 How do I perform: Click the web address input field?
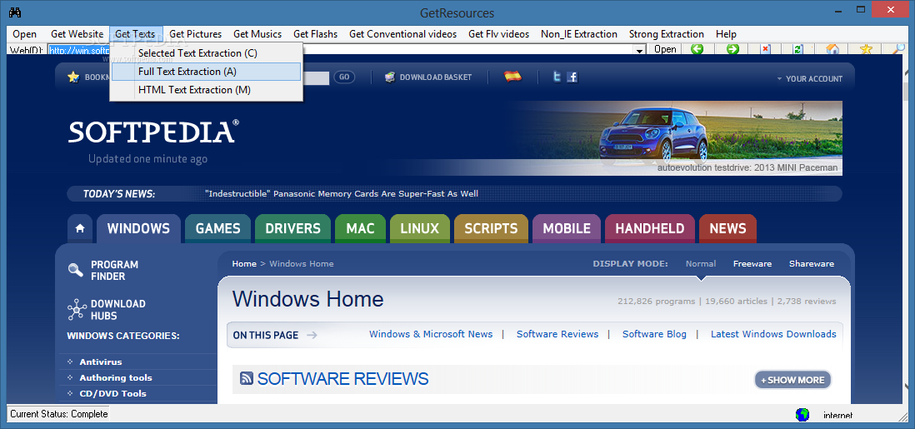pos(347,50)
